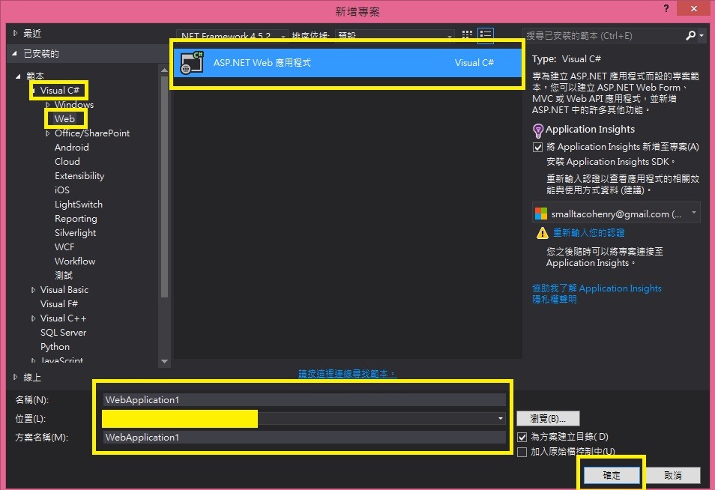Click the 方案名稱 solution name field
The width and height of the screenshot is (715, 490).
point(304,437)
